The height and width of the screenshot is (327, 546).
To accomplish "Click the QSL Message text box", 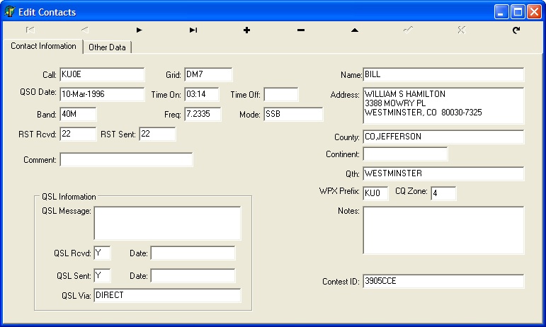I will pos(167,223).
